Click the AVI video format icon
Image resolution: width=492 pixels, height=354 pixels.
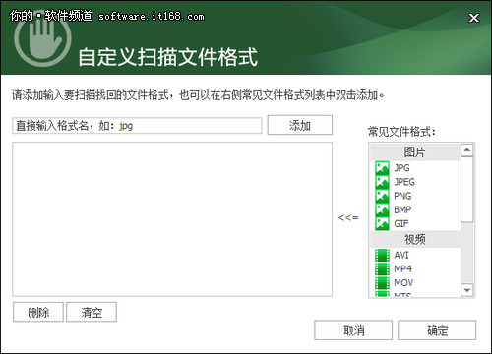point(382,255)
